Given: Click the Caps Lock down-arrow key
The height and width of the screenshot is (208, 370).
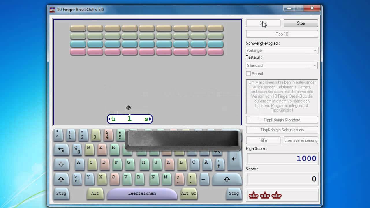Looking at the screenshot, I should 61,164.
